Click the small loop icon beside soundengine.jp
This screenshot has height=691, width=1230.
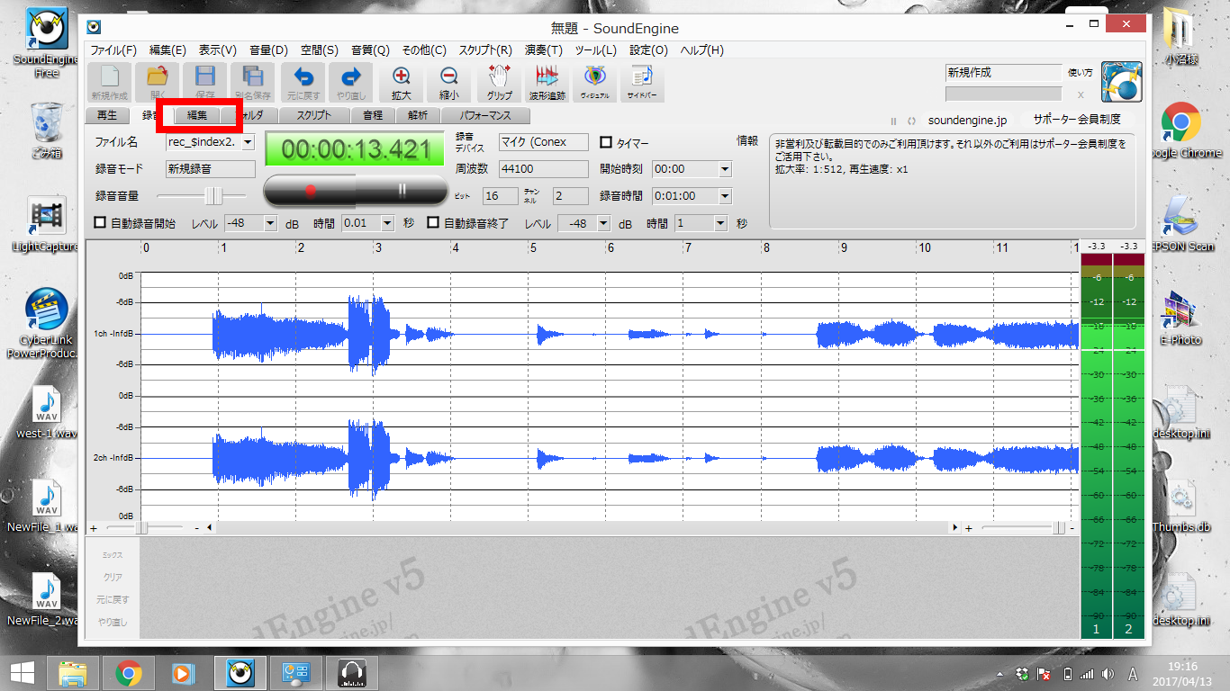coord(911,121)
